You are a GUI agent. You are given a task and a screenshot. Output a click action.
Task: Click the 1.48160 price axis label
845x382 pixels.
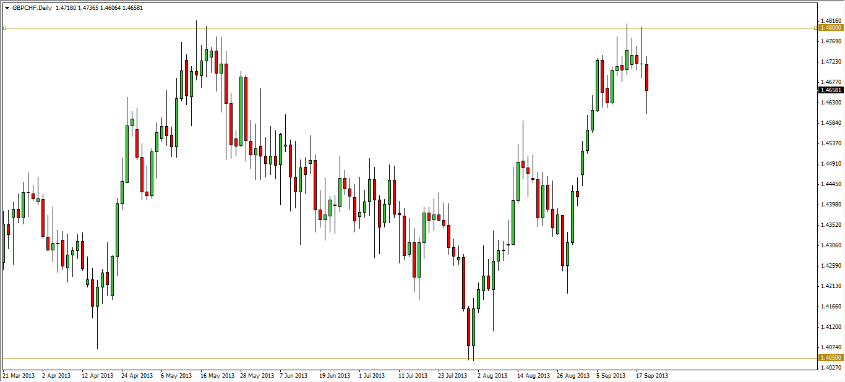830,20
